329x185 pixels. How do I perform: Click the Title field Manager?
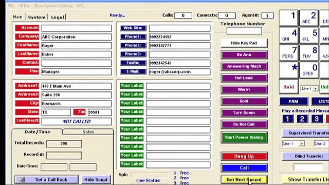77,72
